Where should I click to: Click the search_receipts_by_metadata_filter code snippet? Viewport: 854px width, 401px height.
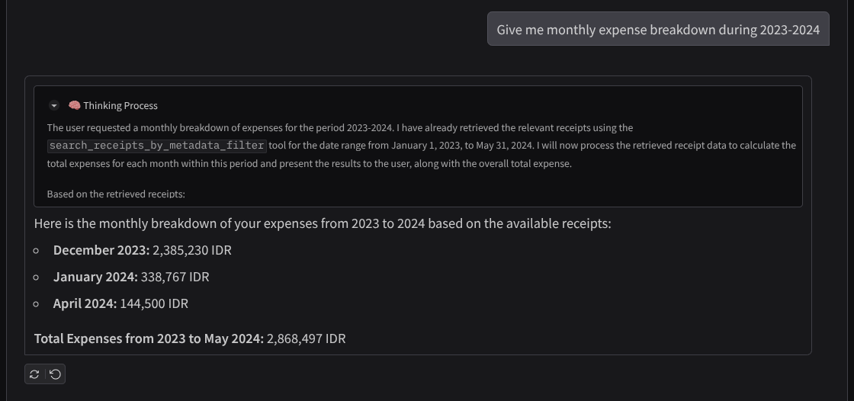coord(157,146)
